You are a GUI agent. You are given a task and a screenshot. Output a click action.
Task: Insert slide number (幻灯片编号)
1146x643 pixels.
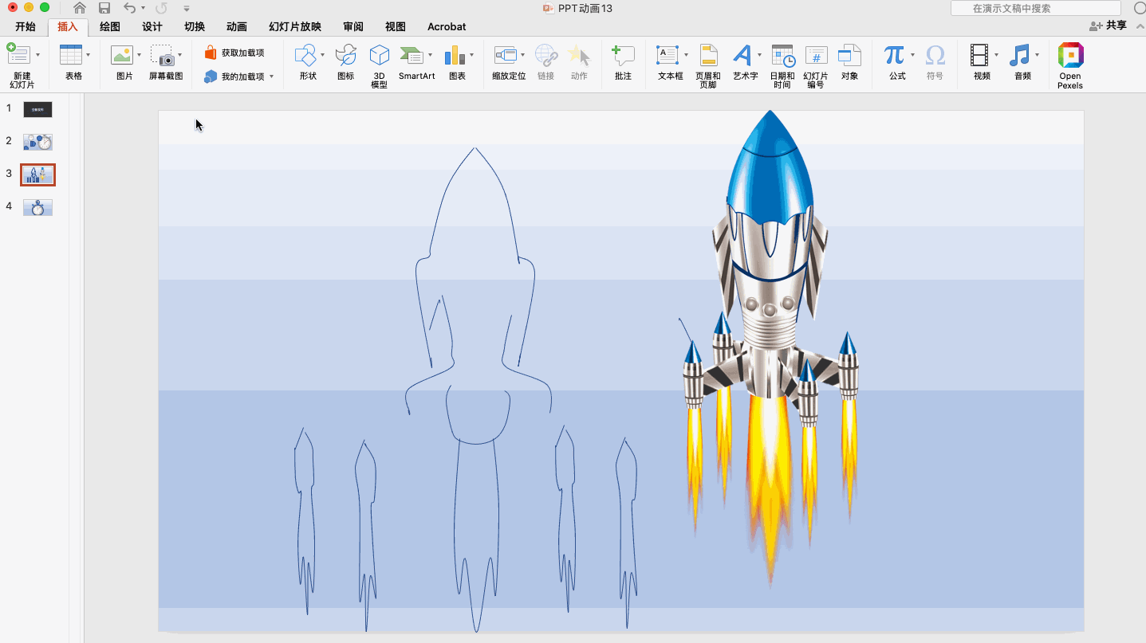tap(816, 55)
